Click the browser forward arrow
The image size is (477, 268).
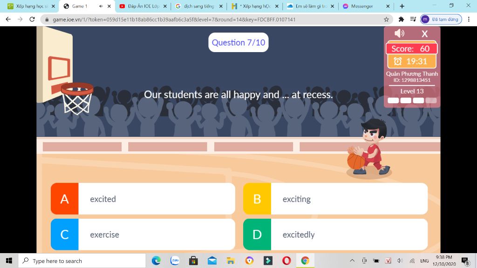pyautogui.click(x=20, y=19)
